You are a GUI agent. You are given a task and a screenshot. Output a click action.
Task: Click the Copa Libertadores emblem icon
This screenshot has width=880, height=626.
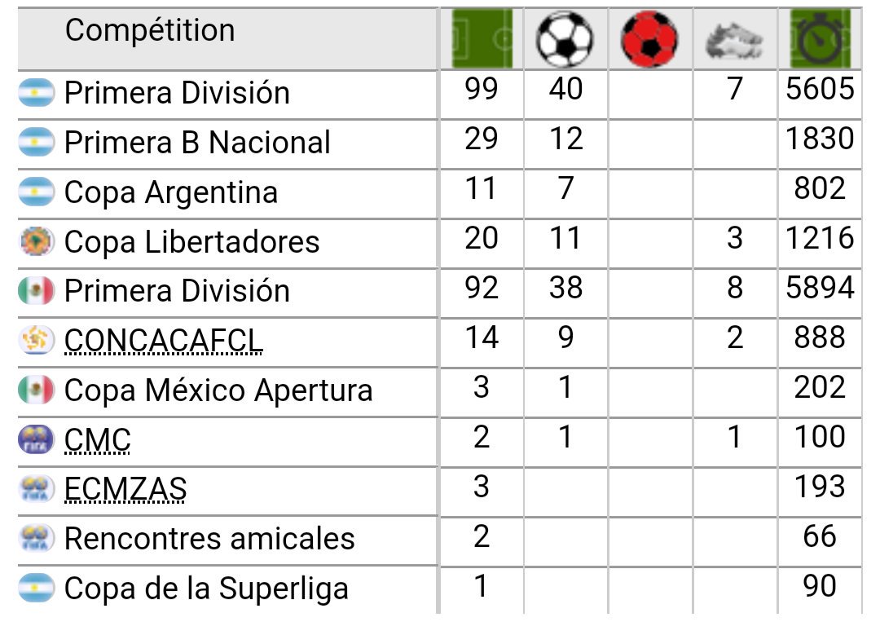(37, 241)
